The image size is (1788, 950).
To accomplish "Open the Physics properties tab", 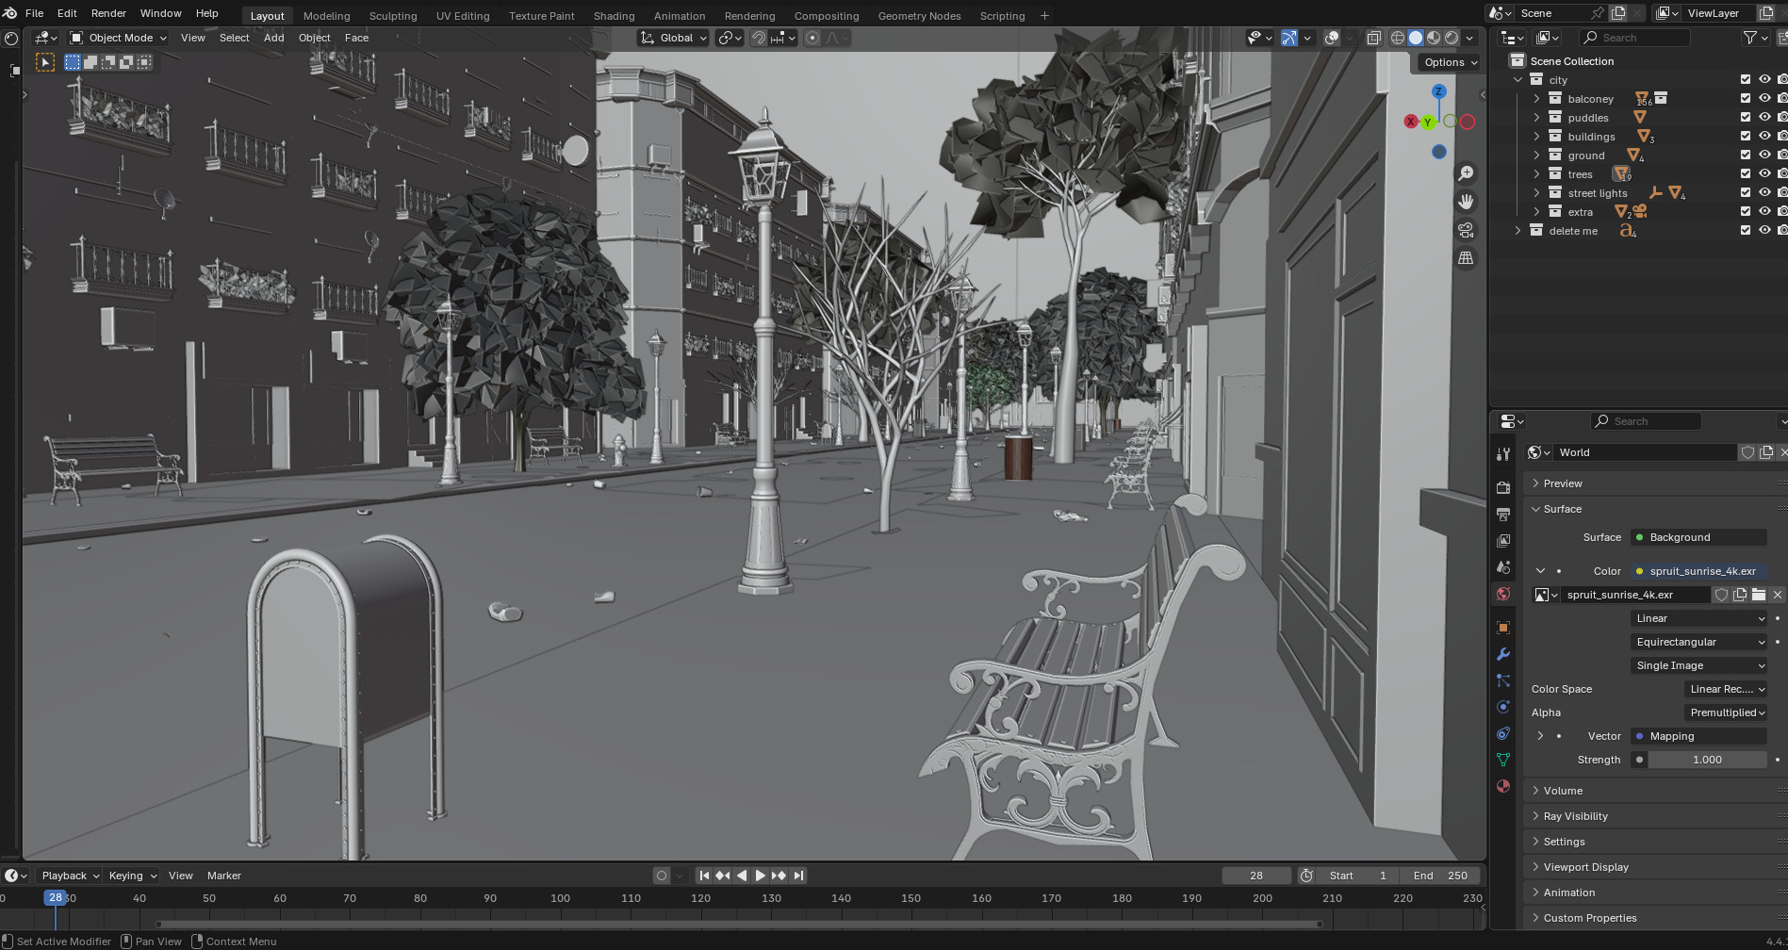I will point(1503,707).
